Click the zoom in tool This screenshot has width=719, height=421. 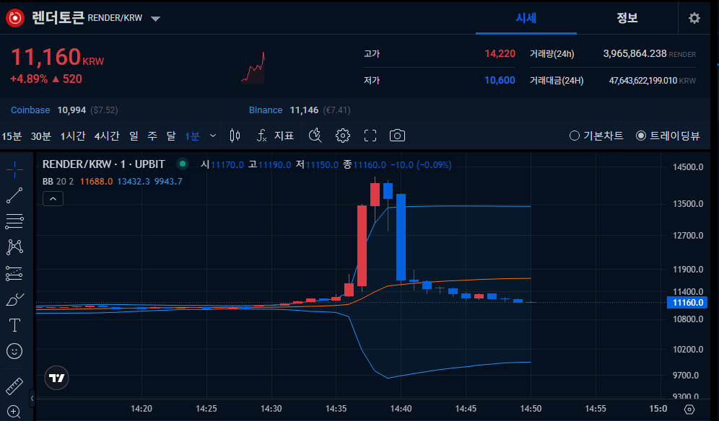pos(14,412)
